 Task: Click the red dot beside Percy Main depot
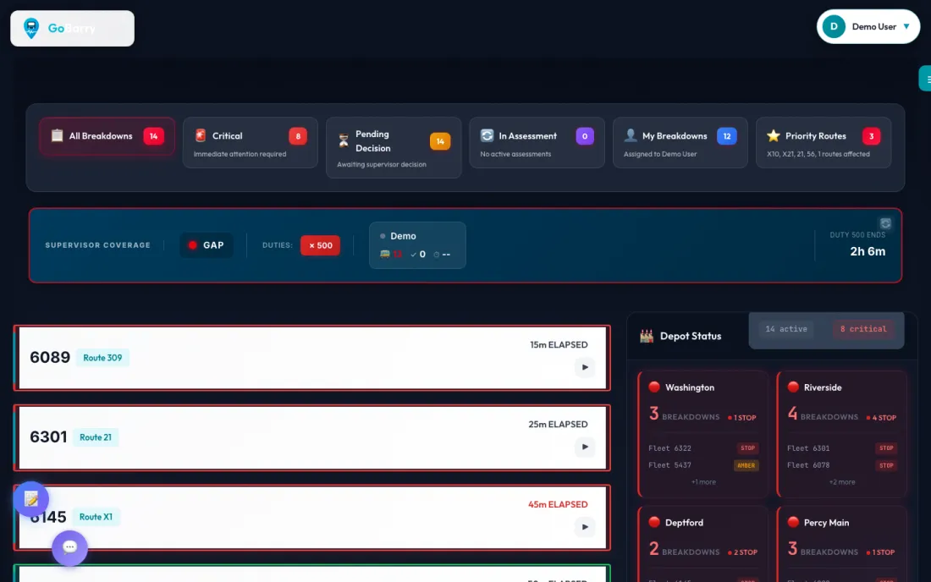[x=793, y=522]
